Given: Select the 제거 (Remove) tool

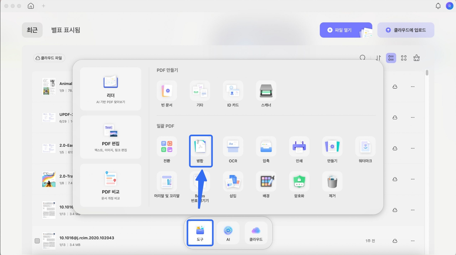Looking at the screenshot, I should (x=332, y=185).
